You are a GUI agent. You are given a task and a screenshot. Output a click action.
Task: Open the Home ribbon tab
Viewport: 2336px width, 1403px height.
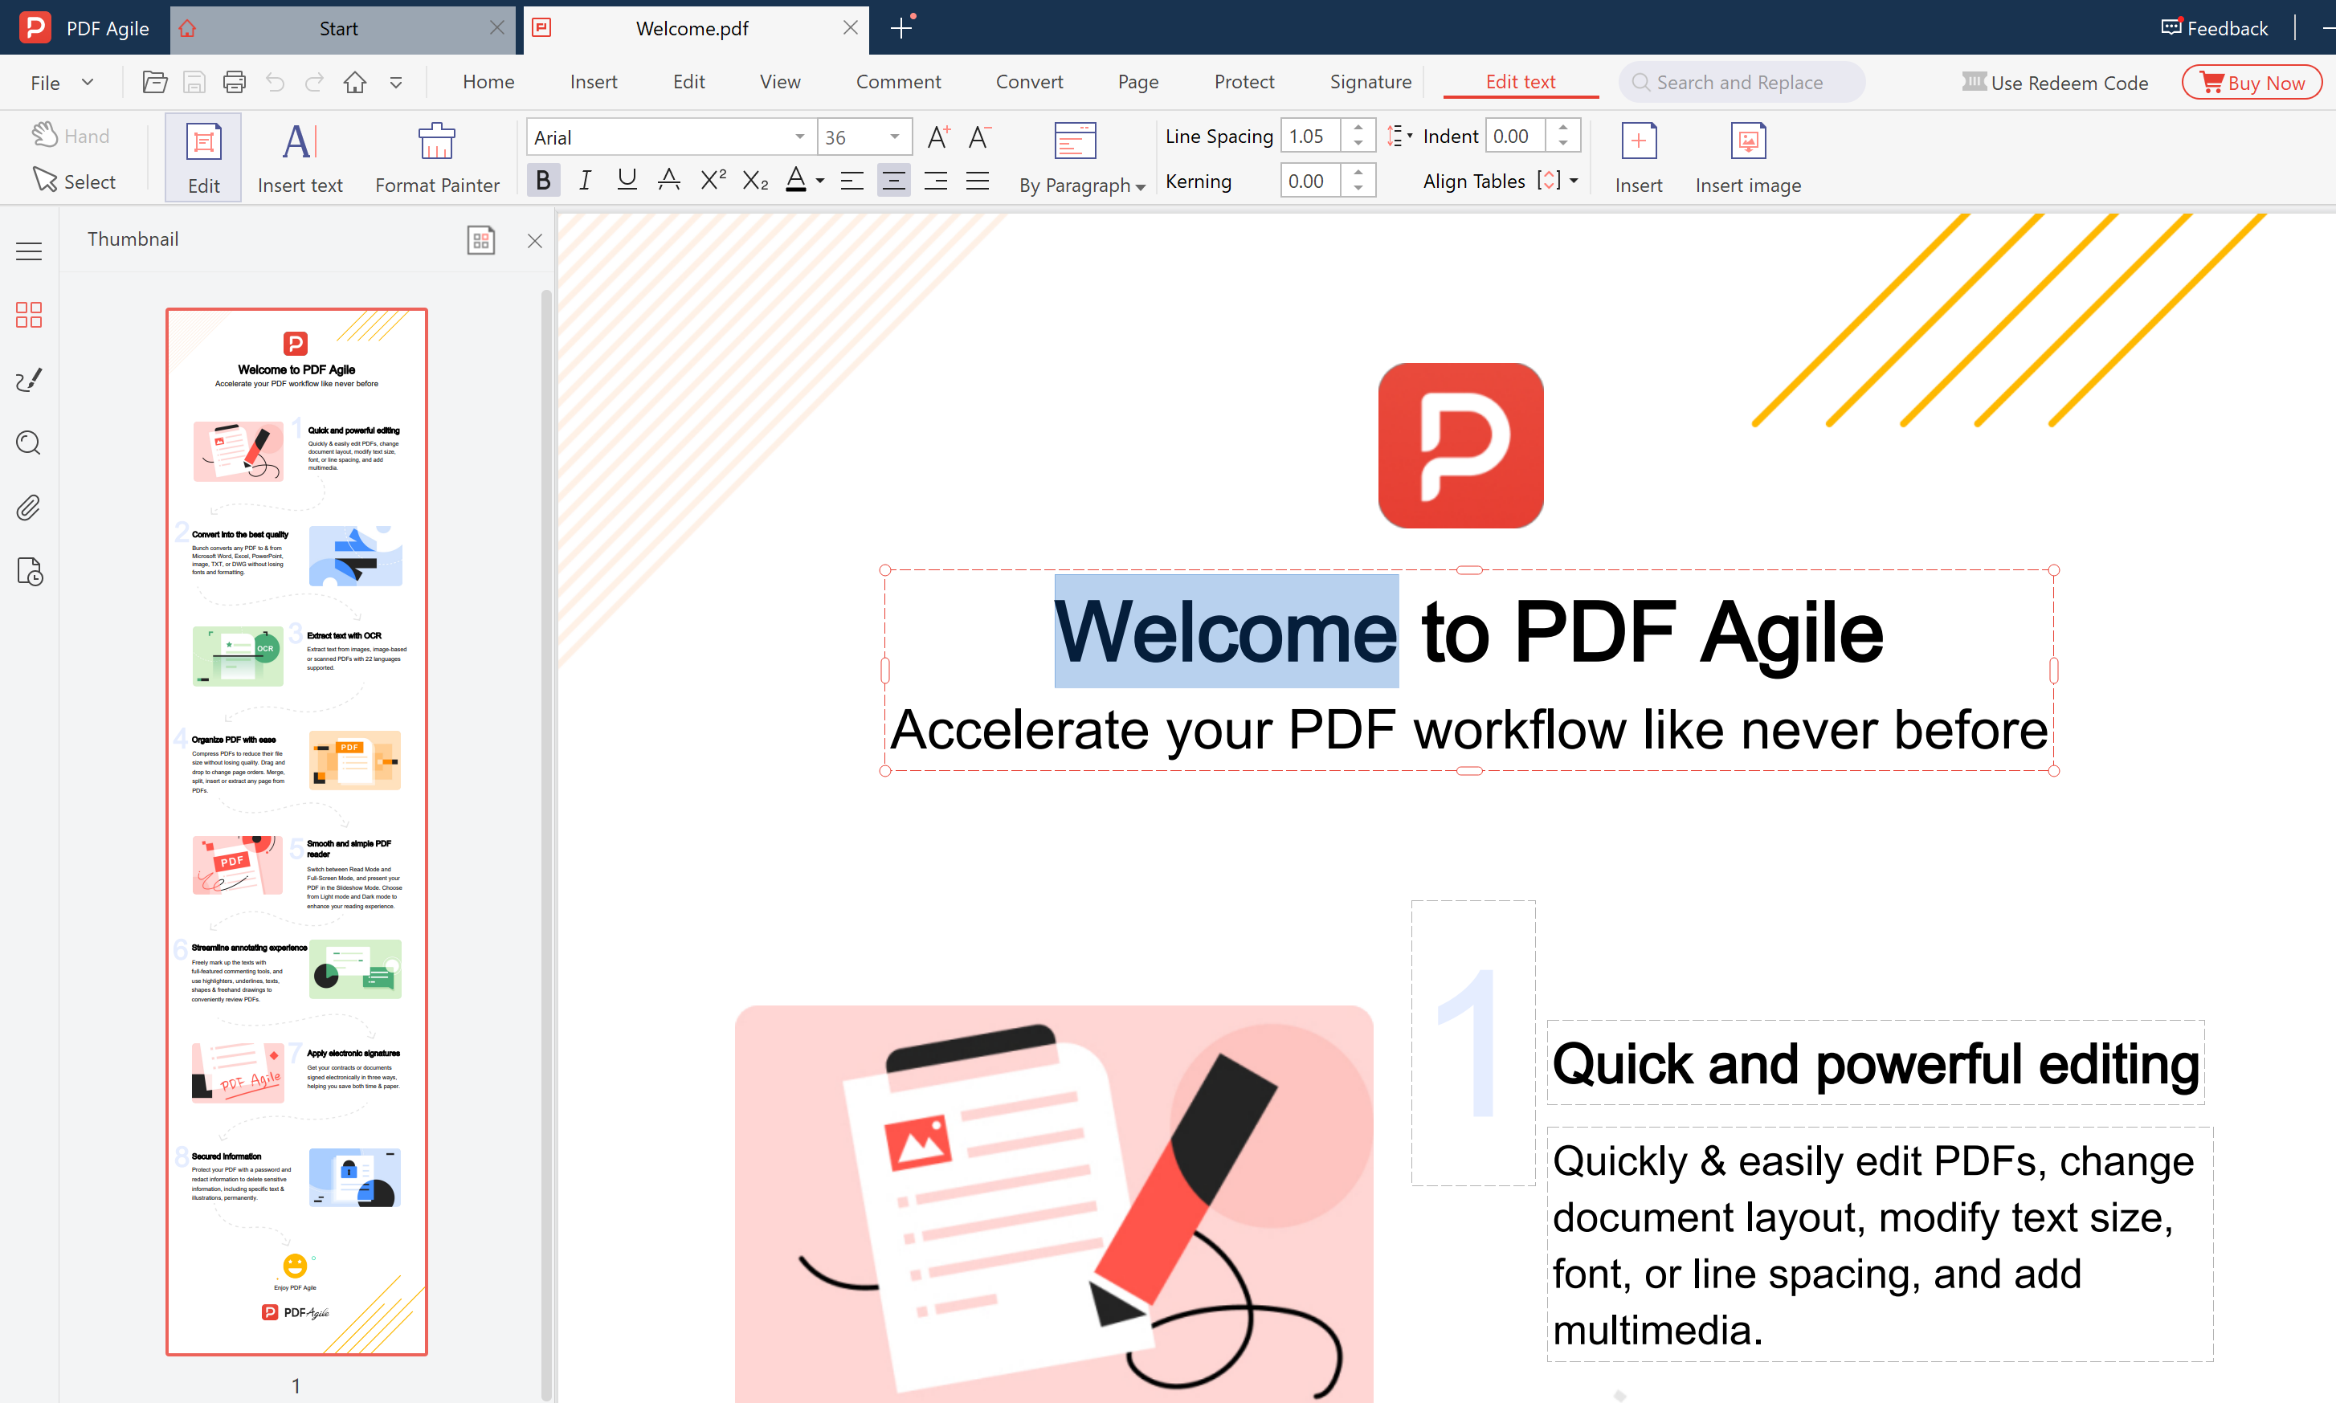[488, 82]
